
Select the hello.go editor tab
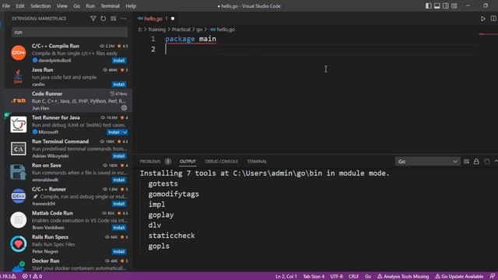point(156,19)
